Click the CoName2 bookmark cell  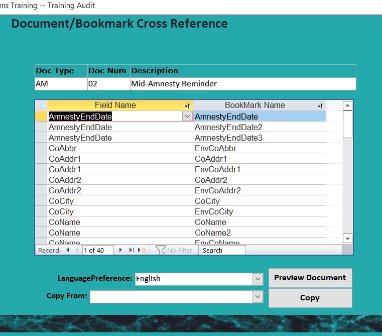[260, 233]
